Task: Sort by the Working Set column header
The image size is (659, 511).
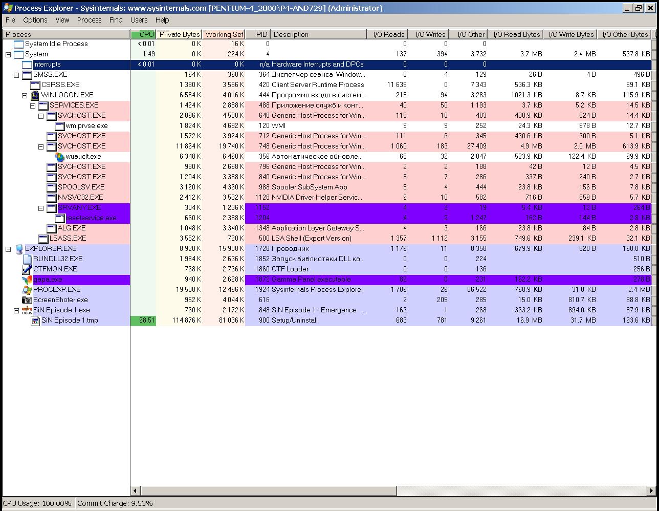Action: coord(224,34)
